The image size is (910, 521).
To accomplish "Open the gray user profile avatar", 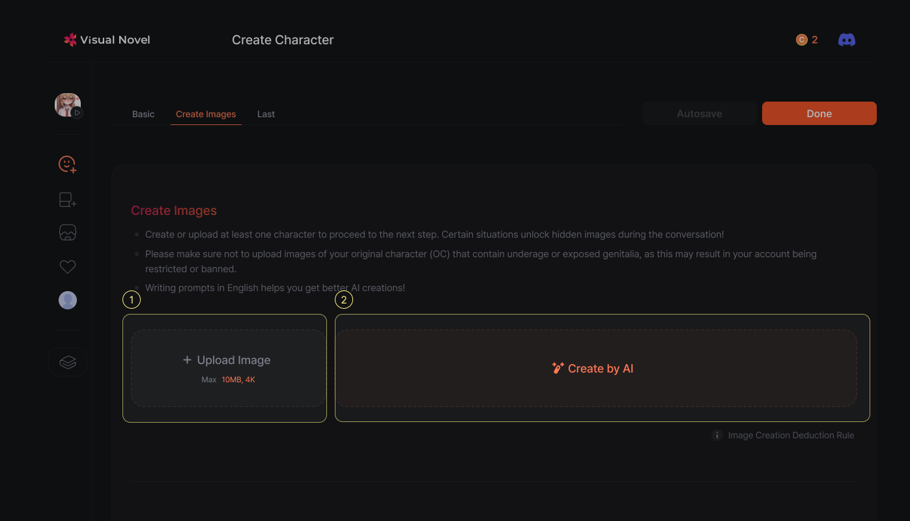I will click(68, 300).
